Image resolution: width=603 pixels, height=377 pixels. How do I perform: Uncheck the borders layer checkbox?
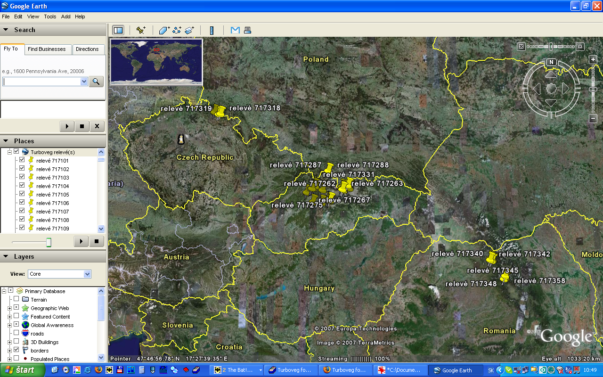[x=16, y=350]
